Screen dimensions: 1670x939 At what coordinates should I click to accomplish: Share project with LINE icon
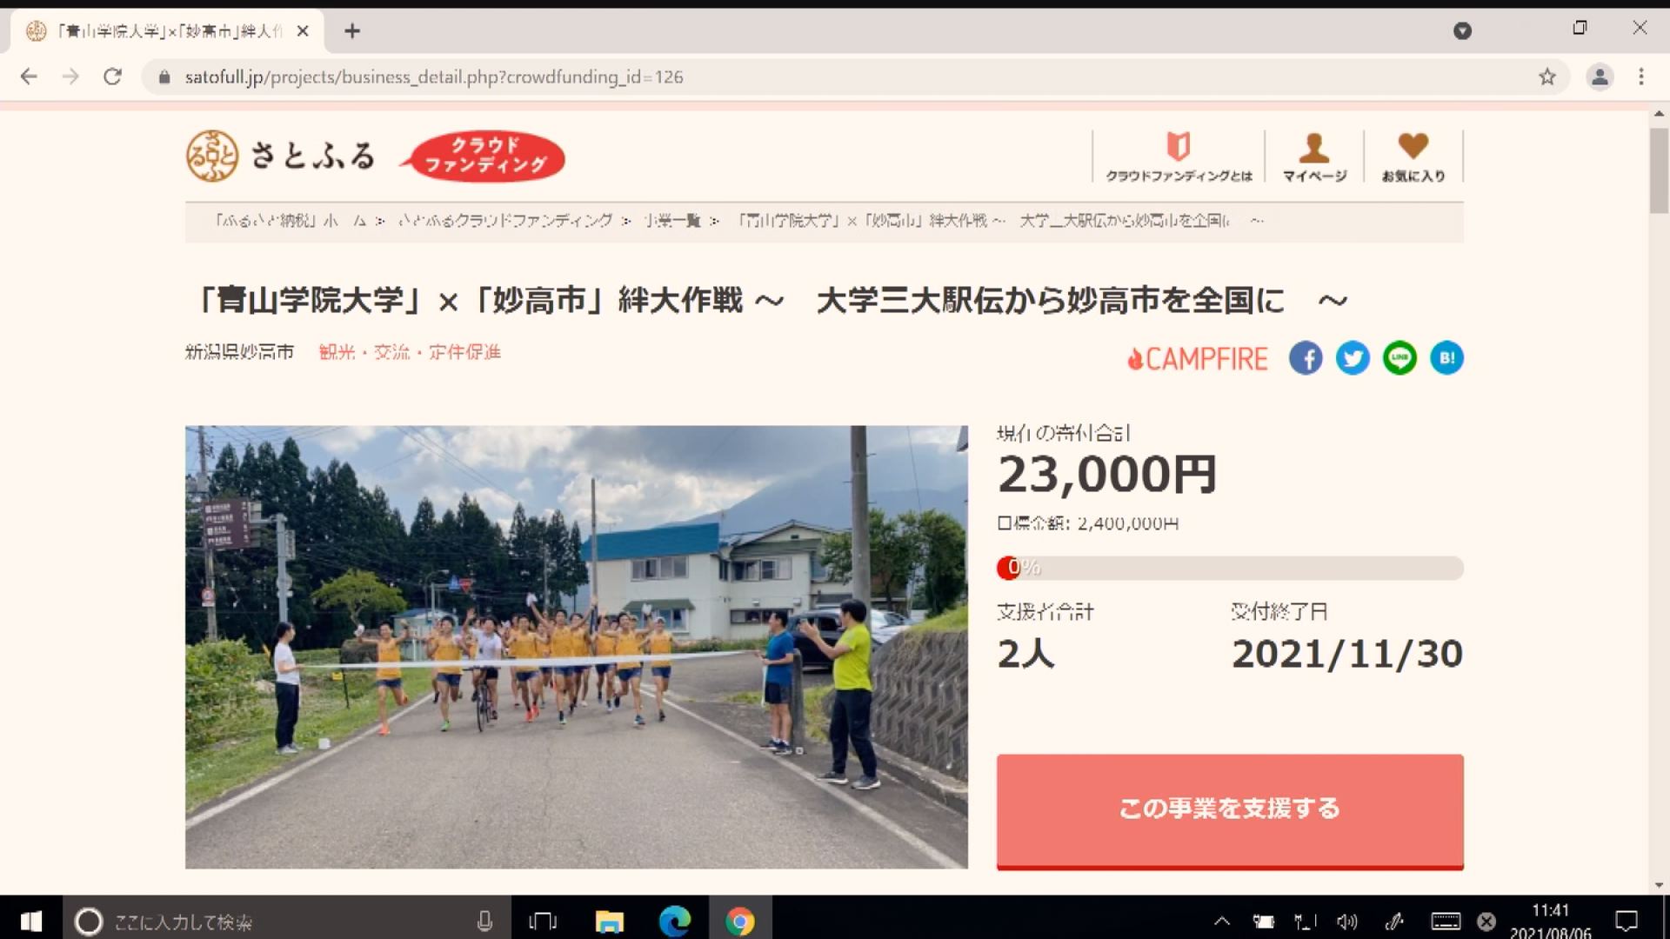(1399, 358)
